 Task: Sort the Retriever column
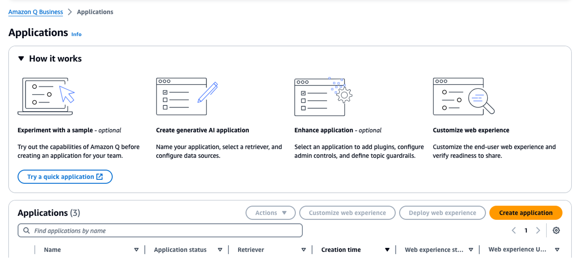click(x=304, y=250)
